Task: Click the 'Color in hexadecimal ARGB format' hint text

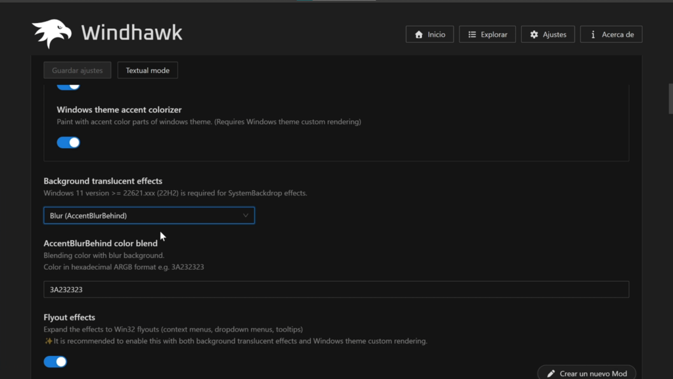Action: tap(124, 267)
